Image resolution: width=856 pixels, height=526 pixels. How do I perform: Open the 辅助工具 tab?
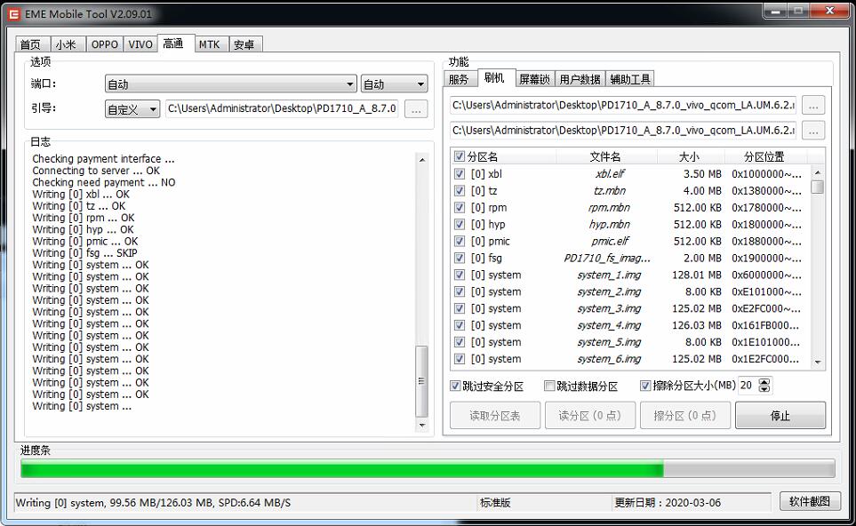pos(630,79)
